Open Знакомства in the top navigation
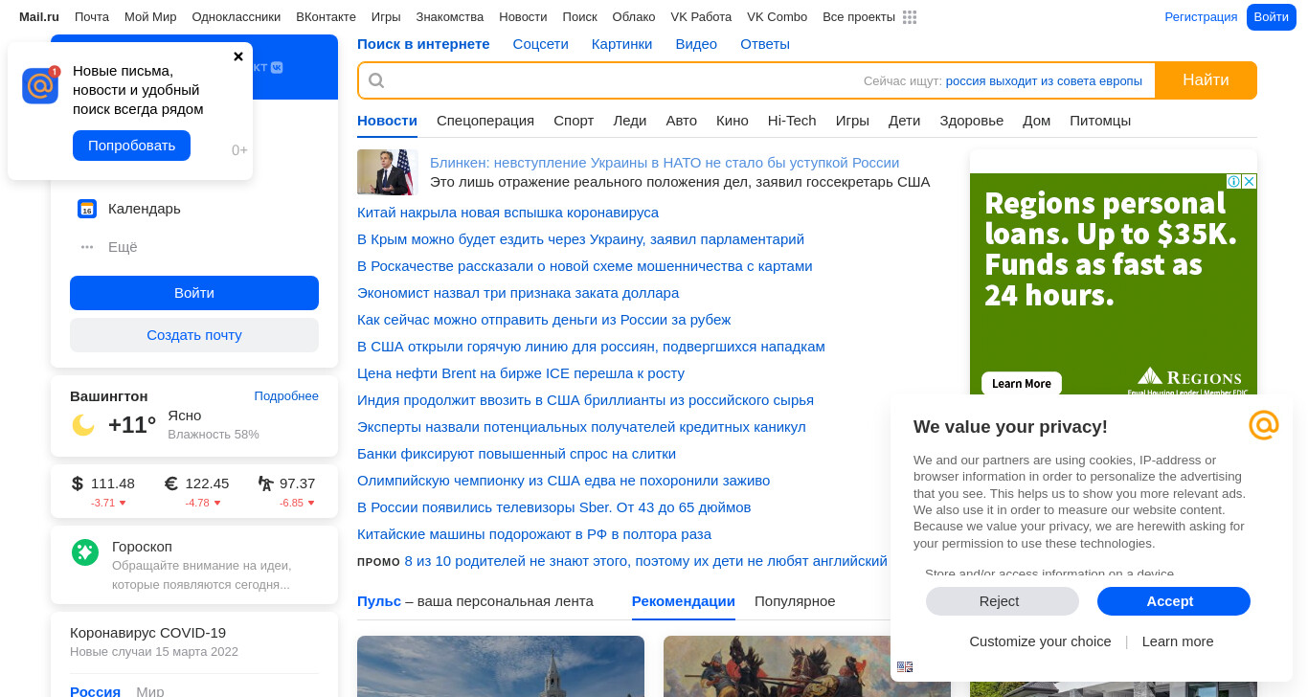 [450, 17]
